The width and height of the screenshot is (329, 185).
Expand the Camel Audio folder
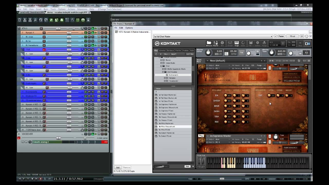(x=161, y=63)
